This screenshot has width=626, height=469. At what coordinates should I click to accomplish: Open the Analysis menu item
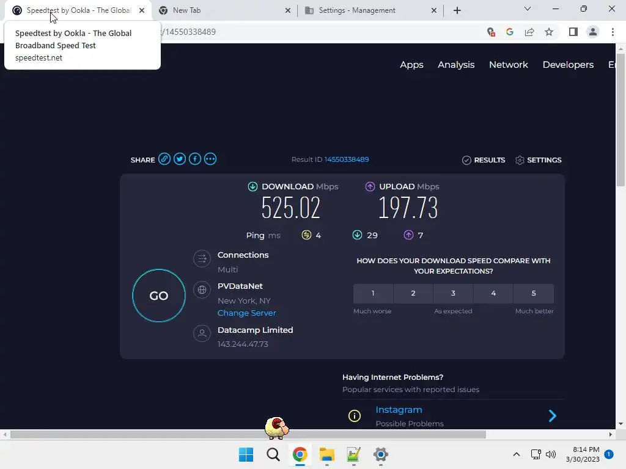tap(456, 65)
